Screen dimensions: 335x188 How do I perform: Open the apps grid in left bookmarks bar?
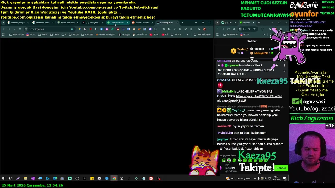[x=3, y=34]
